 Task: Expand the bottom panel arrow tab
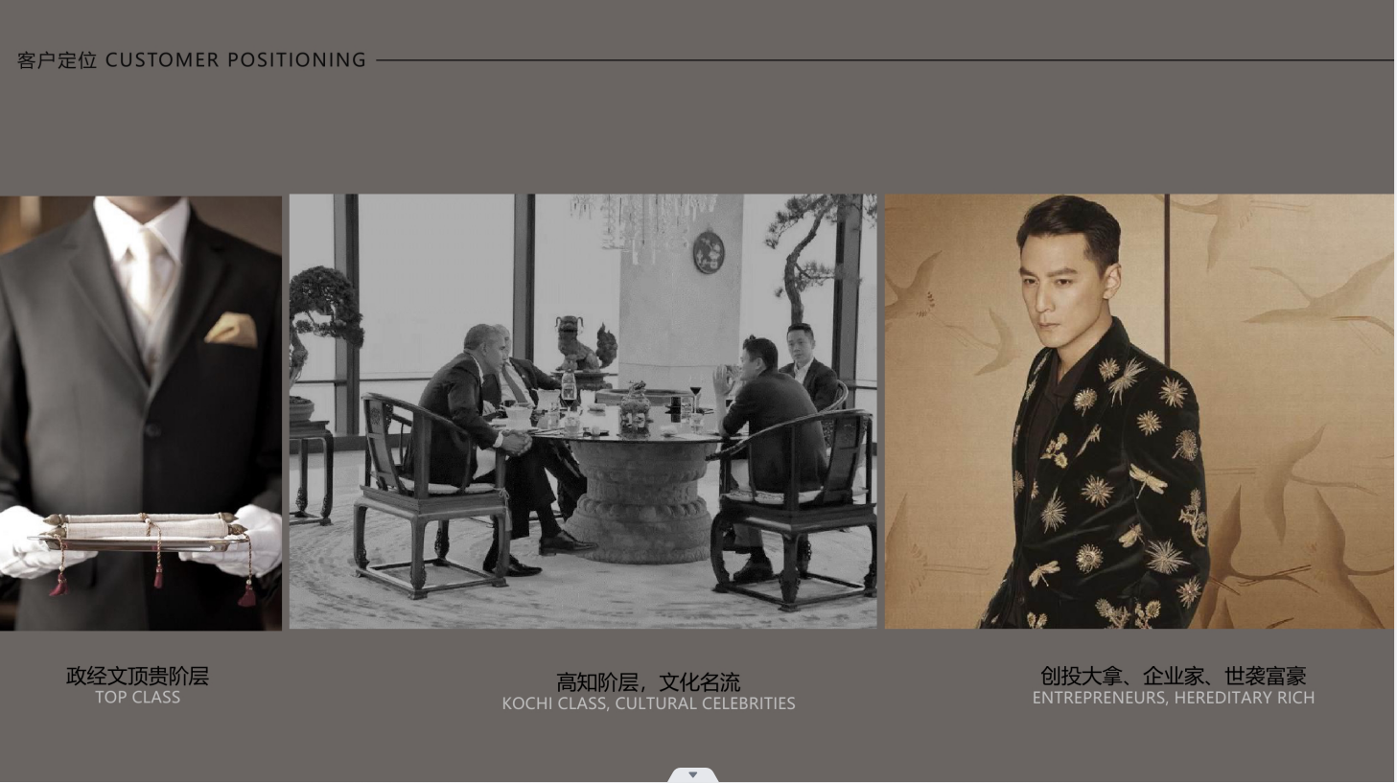pyautogui.click(x=693, y=775)
